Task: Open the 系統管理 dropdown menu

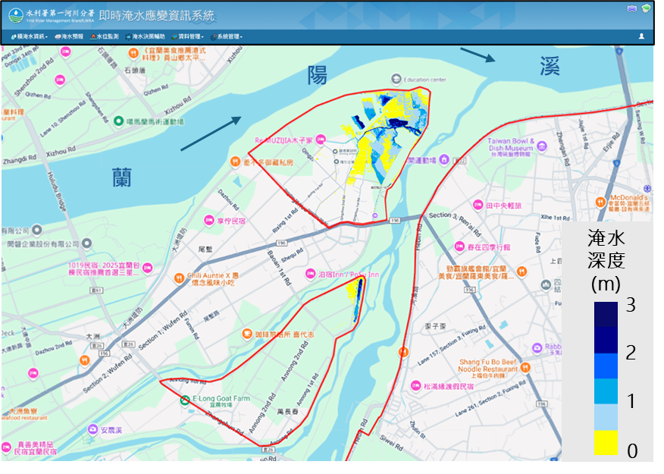Action: point(227,36)
